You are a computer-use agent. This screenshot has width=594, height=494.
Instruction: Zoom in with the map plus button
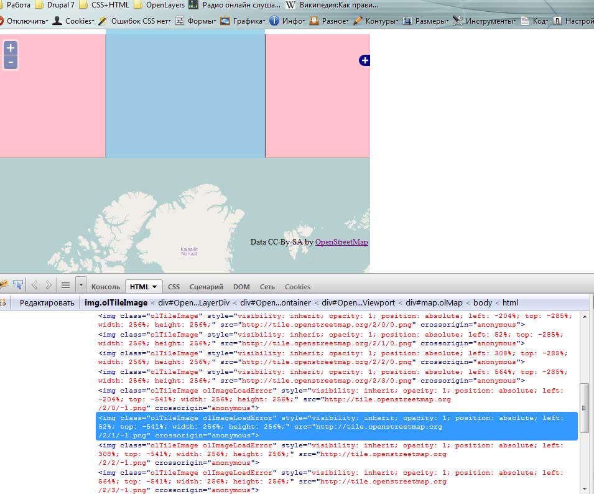tap(11, 48)
